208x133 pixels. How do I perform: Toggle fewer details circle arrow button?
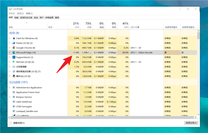click(x=10, y=123)
